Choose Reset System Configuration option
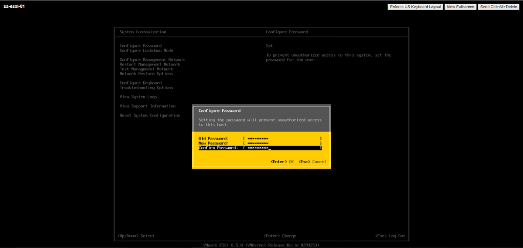 [150, 116]
